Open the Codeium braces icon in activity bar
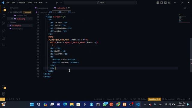The image size is (192, 108). 4,45
